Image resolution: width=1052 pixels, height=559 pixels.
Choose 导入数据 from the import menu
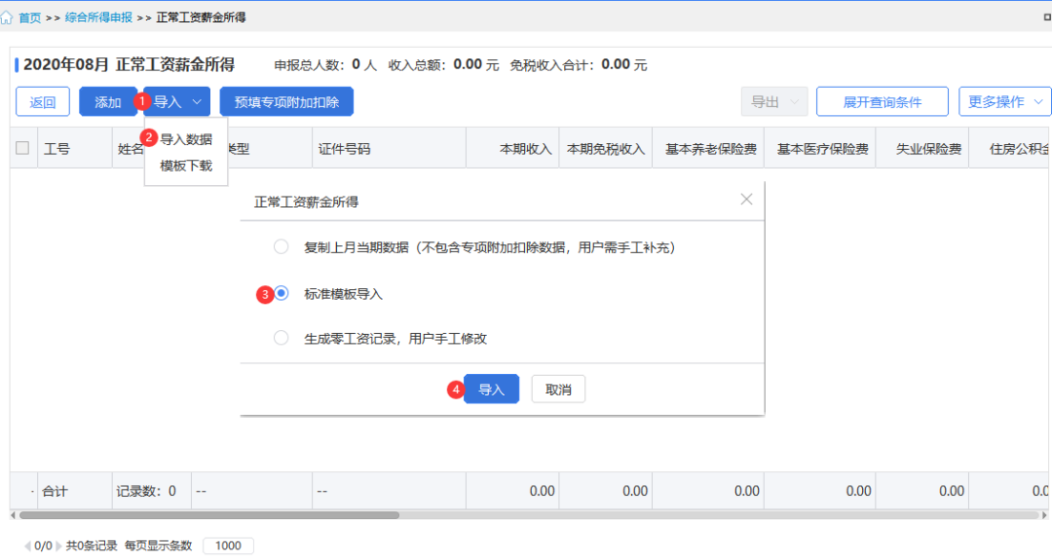(186, 139)
